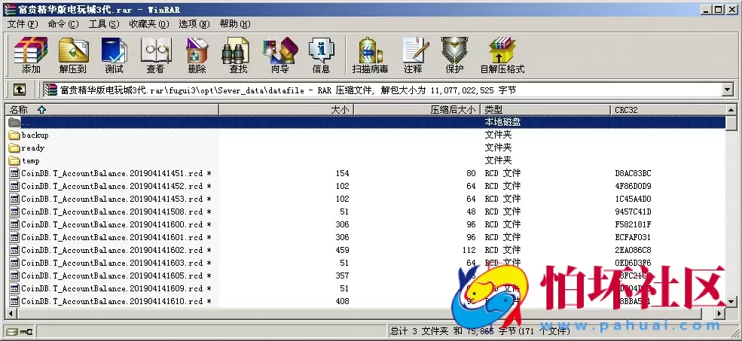Select CoinDB.T_AccountBalance.201904141452.rcd file name
Image resolution: width=742 pixels, height=341 pixels.
click(112, 186)
